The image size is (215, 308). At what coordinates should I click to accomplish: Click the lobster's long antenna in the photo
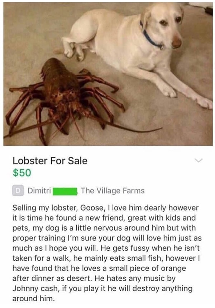tap(126, 126)
